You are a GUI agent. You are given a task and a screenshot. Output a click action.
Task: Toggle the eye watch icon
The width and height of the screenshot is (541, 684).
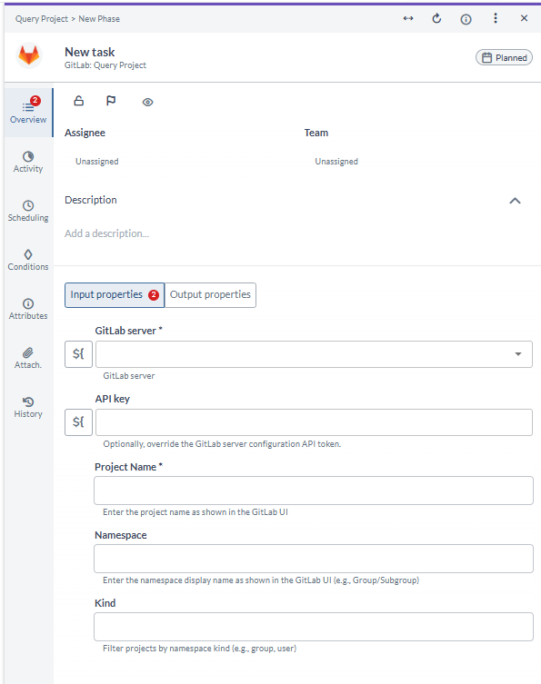click(x=147, y=102)
